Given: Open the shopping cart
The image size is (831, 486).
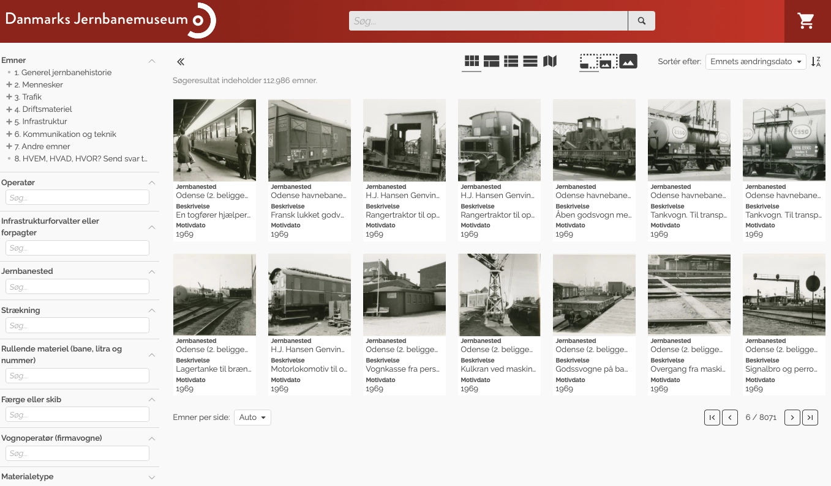Looking at the screenshot, I should (x=806, y=21).
